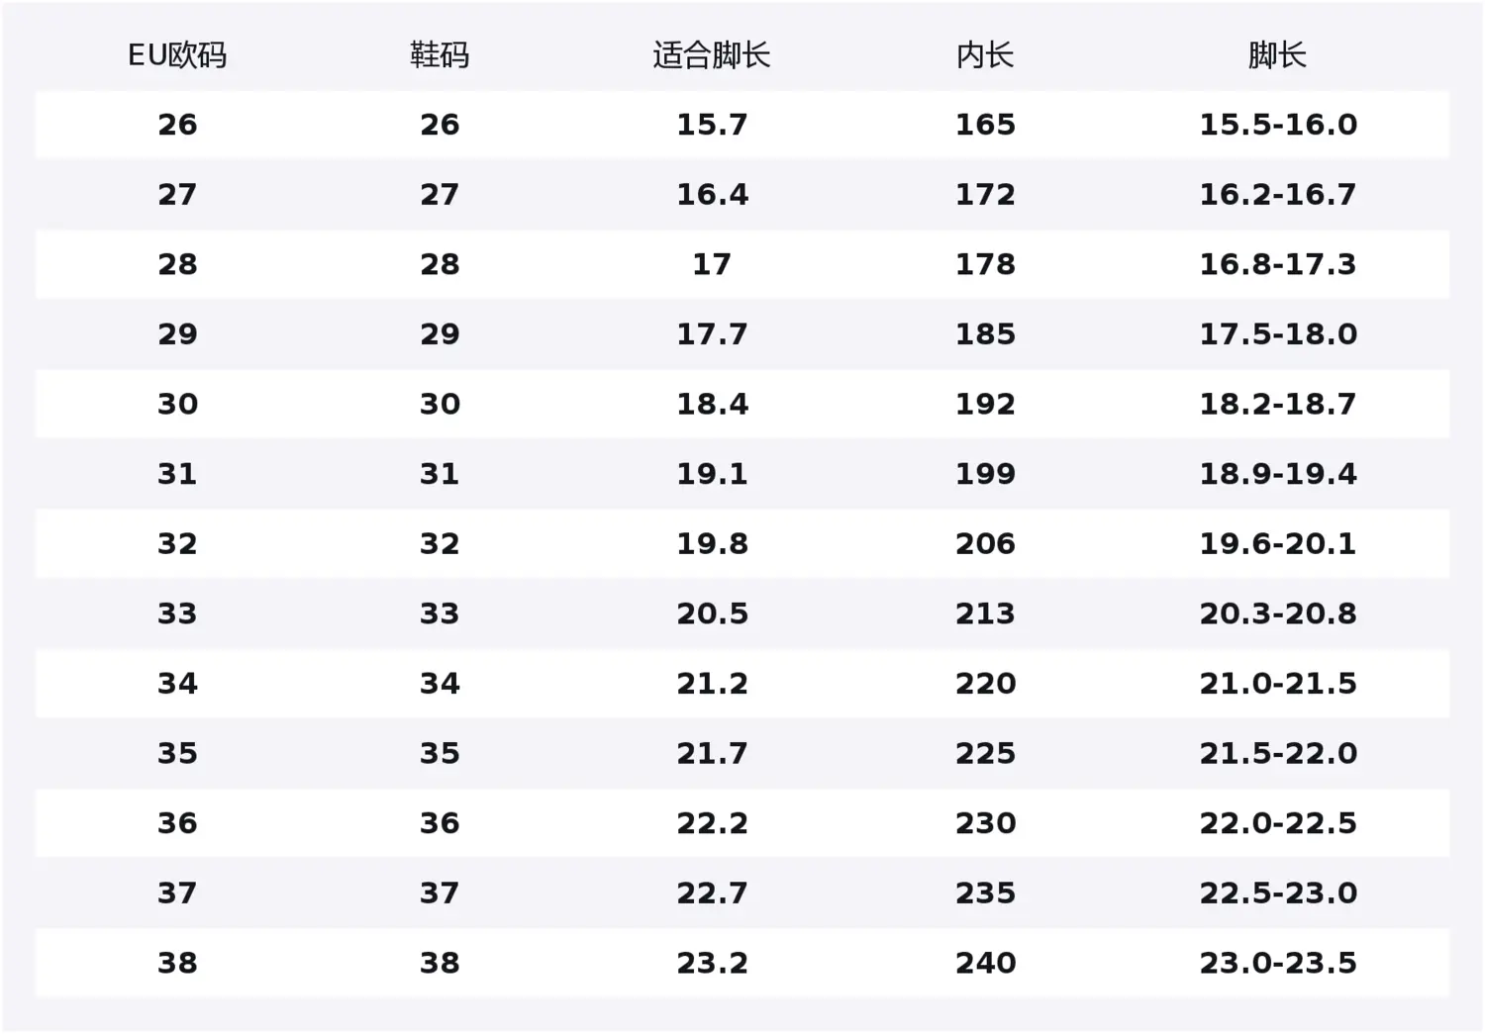Screen dimensions: 1485x1034
Task: Select suitable foot length 20.5
Action: tap(712, 613)
